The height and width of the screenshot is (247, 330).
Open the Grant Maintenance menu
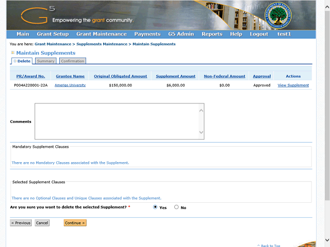click(102, 34)
